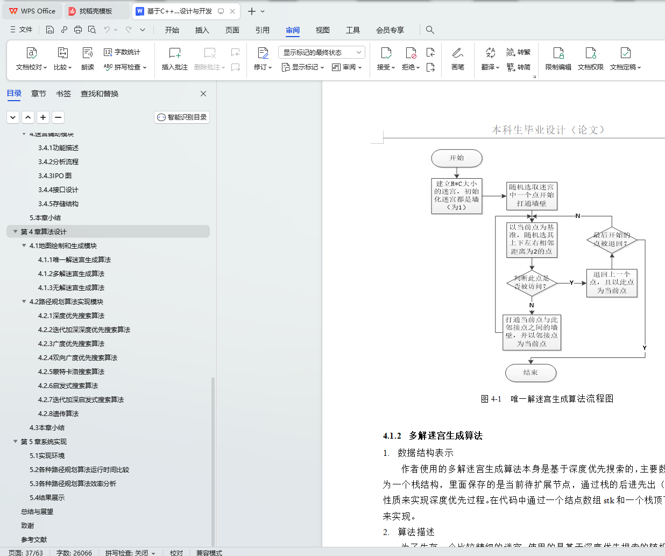The width and height of the screenshot is (665, 556).
Task: Collapse 第 5 章系统实现 outline node
Action: pyautogui.click(x=15, y=442)
